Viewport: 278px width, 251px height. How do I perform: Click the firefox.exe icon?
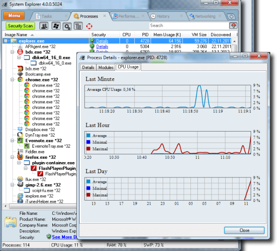tap(20, 157)
